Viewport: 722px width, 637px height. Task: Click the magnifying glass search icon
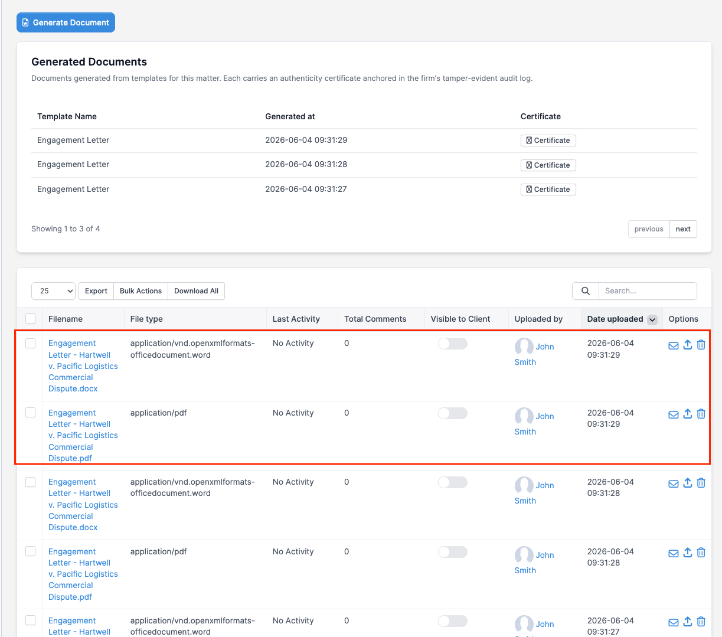tap(586, 291)
